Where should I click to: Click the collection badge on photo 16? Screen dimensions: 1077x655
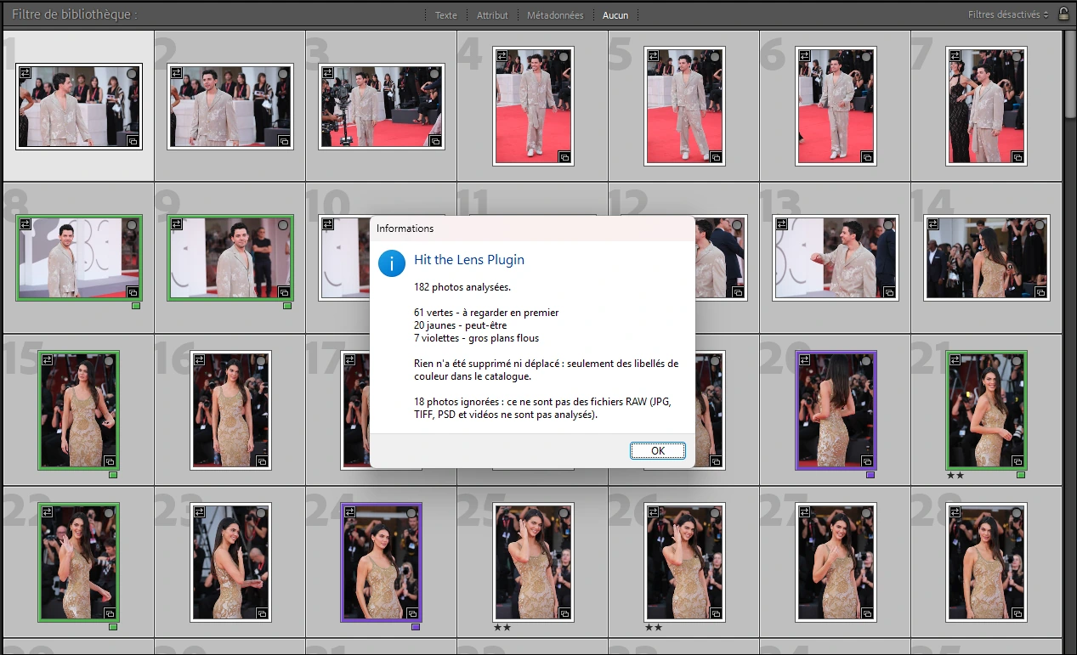[x=262, y=461]
